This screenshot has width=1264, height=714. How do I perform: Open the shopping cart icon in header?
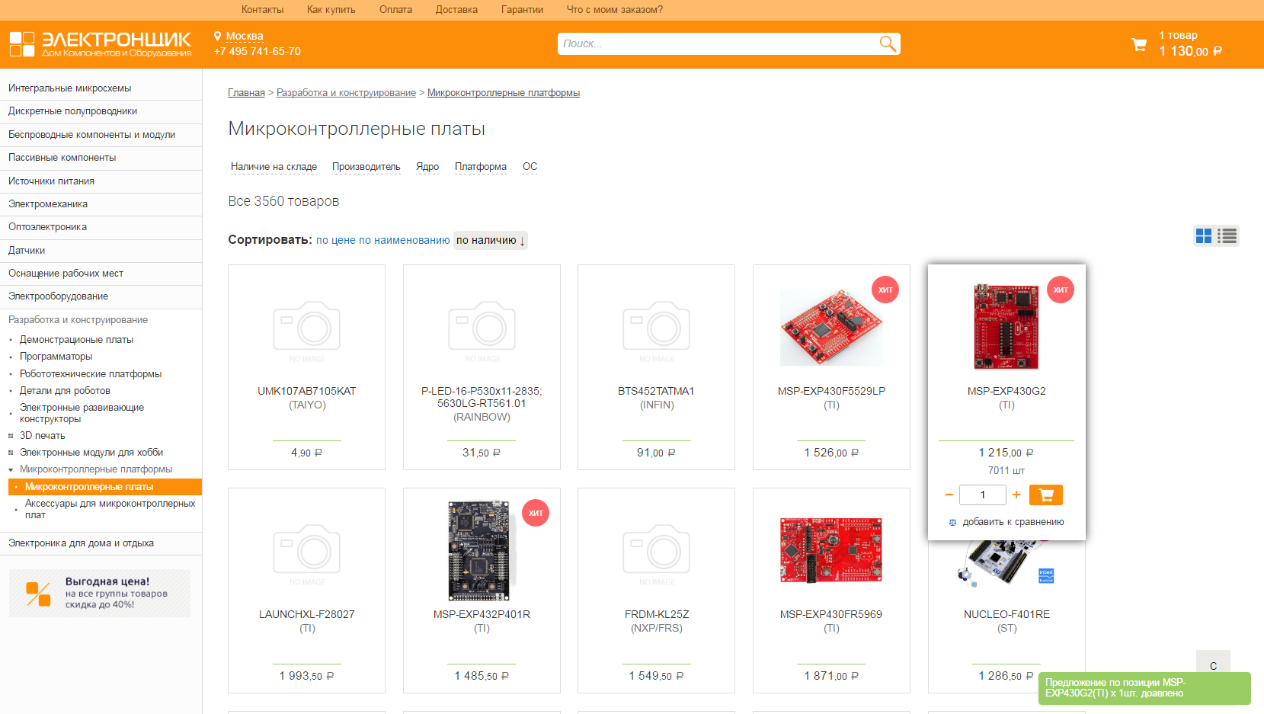[1139, 45]
